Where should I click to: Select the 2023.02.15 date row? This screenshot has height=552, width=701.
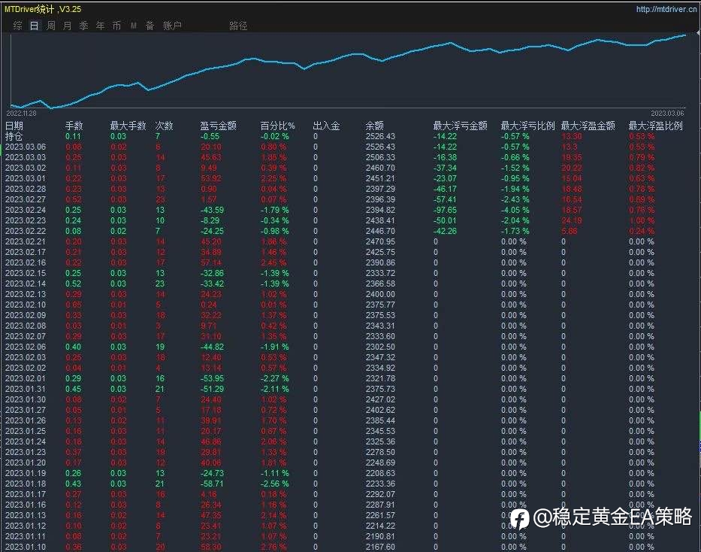tap(26, 273)
